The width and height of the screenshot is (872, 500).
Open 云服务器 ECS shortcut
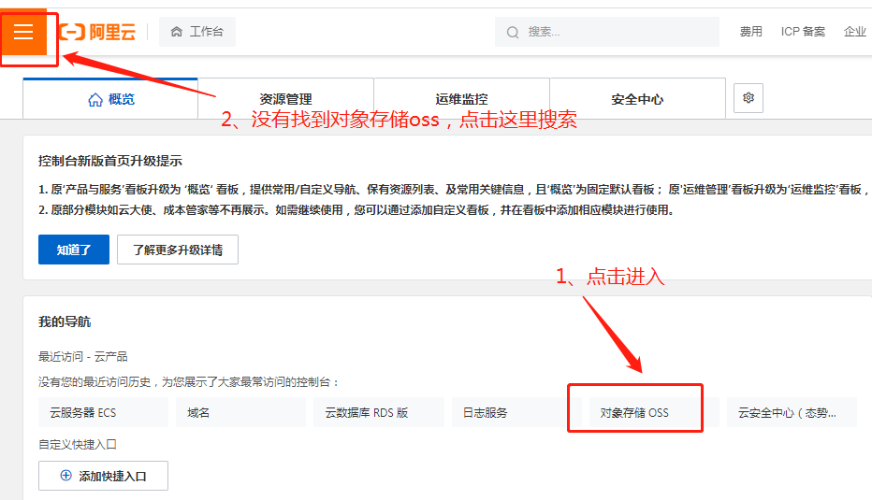104,412
